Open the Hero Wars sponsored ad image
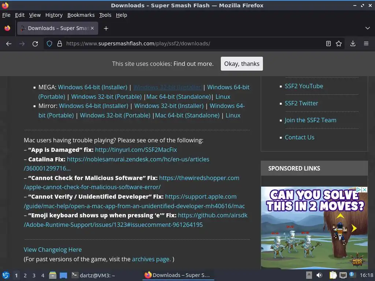375x281 pixels. [x=314, y=228]
